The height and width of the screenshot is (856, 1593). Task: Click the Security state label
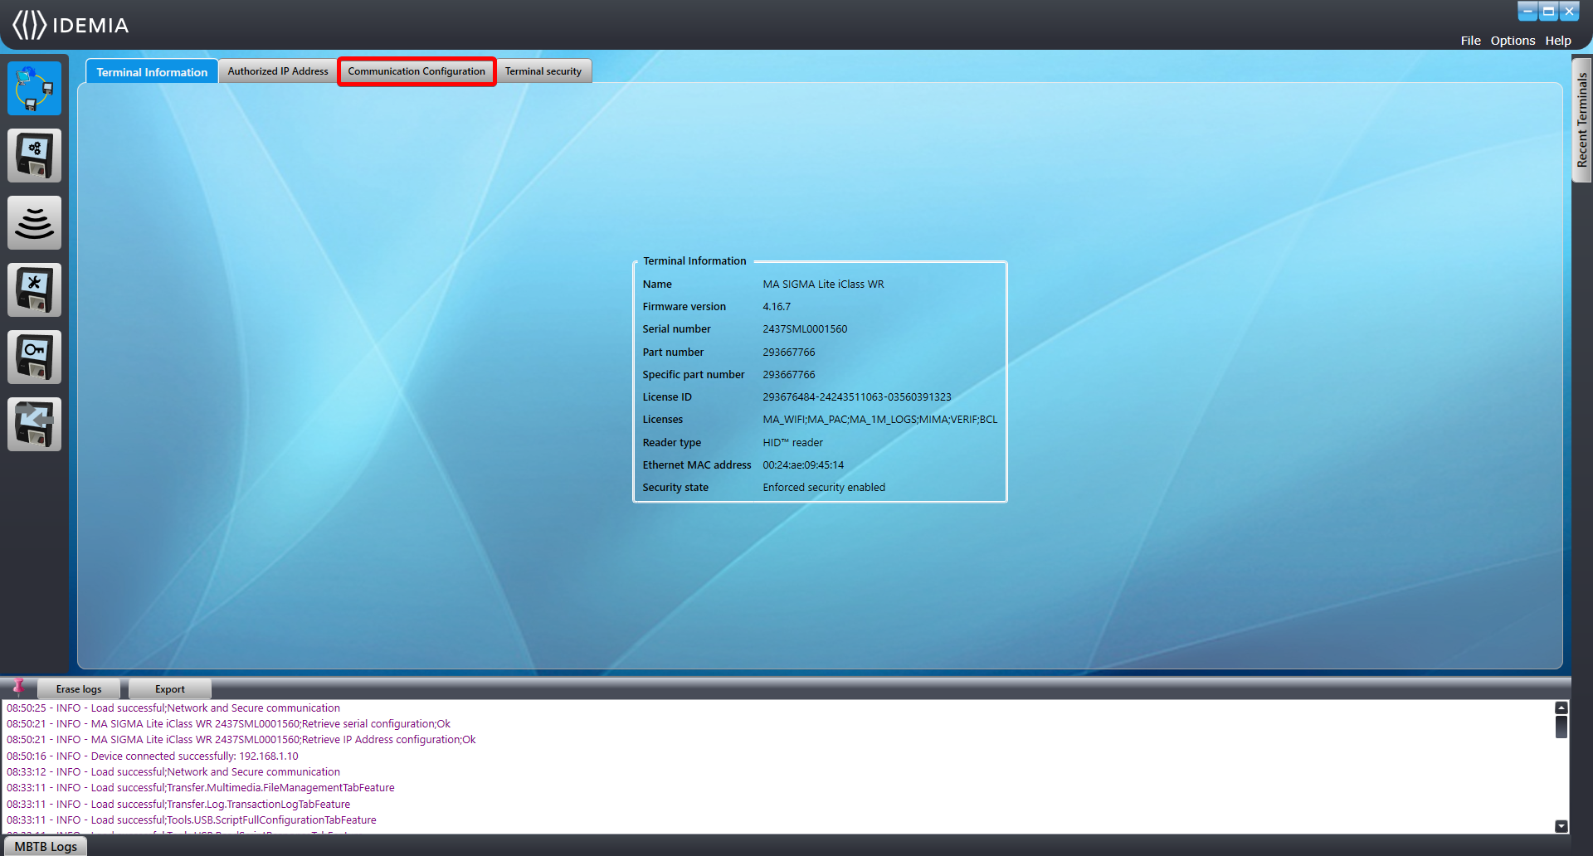(675, 488)
